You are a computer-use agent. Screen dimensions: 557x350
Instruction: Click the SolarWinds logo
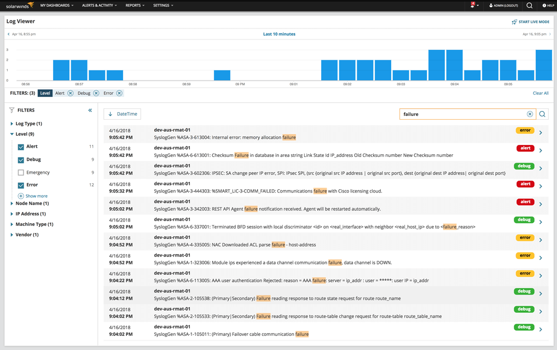[20, 5]
